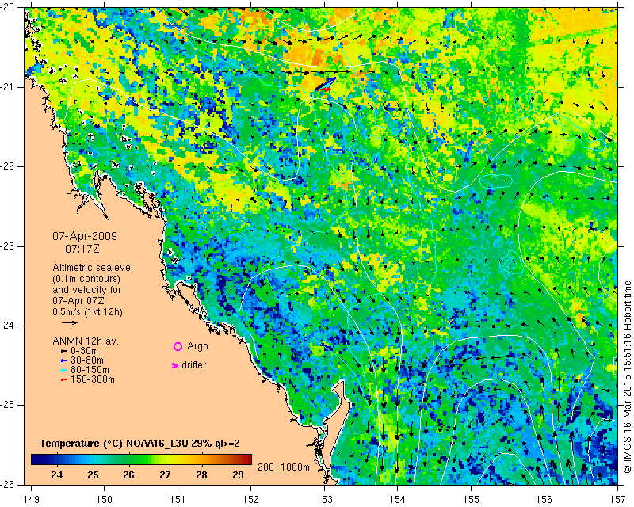The height and width of the screenshot is (507, 634).
Task: Click the 'Argo' legend label
Action: (197, 346)
